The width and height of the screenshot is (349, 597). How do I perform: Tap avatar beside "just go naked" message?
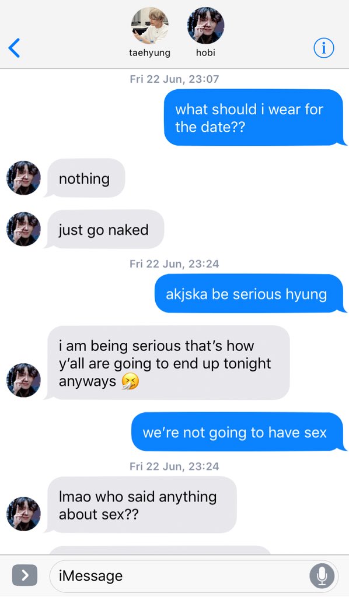(23, 229)
